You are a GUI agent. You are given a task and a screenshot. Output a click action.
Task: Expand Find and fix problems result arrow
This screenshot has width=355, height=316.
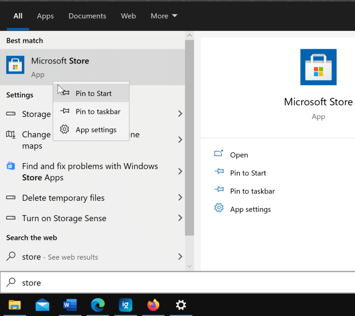(180, 171)
